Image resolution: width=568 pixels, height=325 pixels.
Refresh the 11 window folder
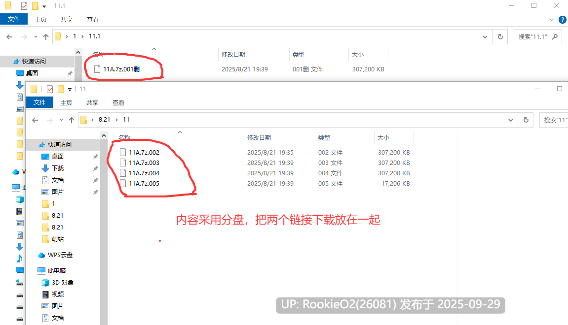coord(526,120)
